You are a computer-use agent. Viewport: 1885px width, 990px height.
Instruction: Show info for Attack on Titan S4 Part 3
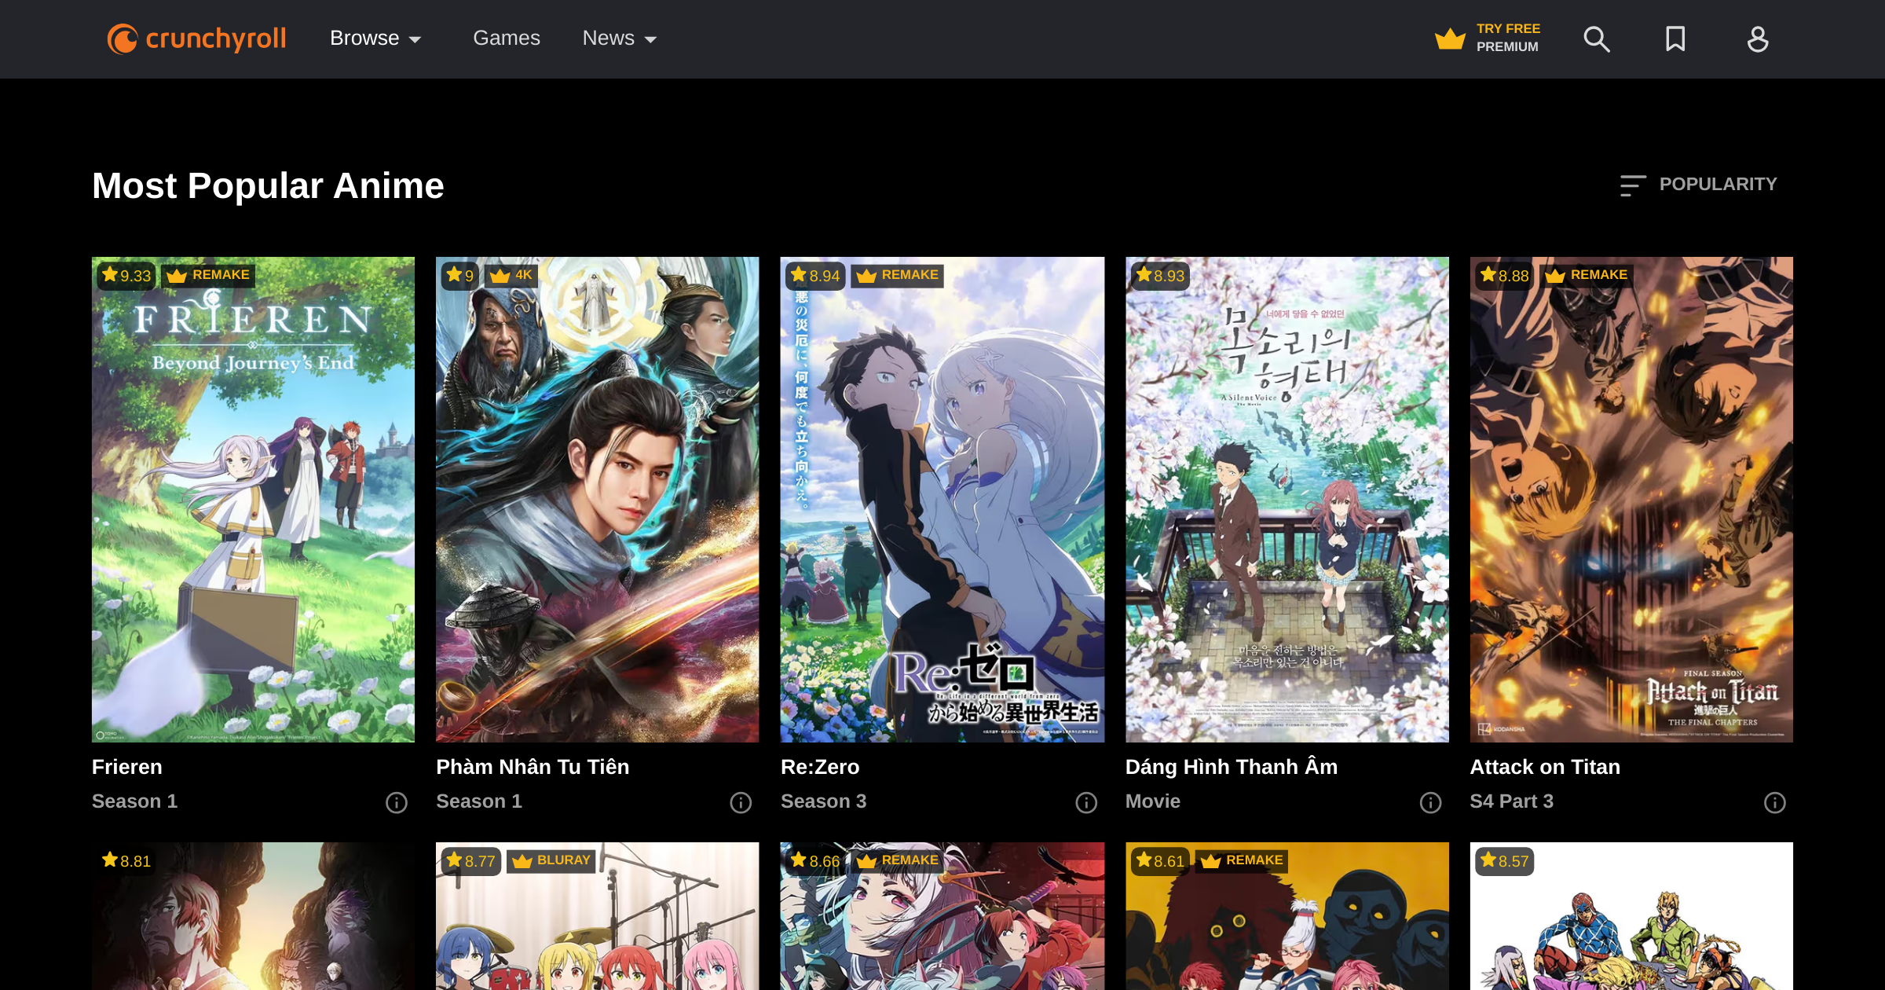1775,802
